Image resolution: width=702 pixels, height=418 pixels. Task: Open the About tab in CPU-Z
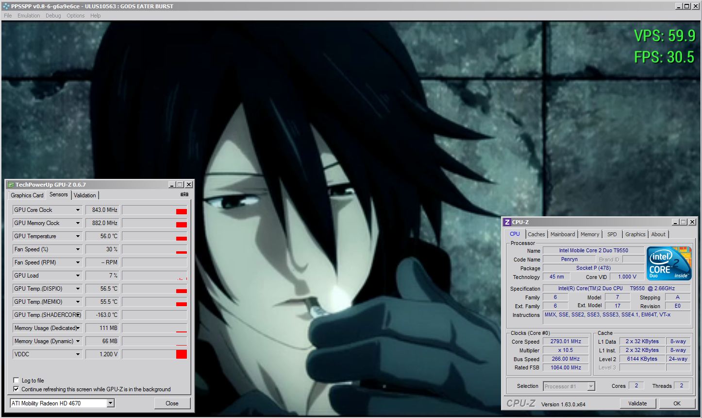tap(658, 234)
